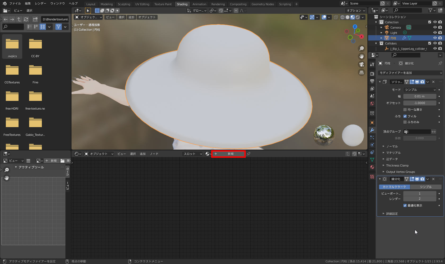Screen dimensions: 445x264
Task: Click the viewport pan hand gizmo
Action: pyautogui.click(x=362, y=56)
